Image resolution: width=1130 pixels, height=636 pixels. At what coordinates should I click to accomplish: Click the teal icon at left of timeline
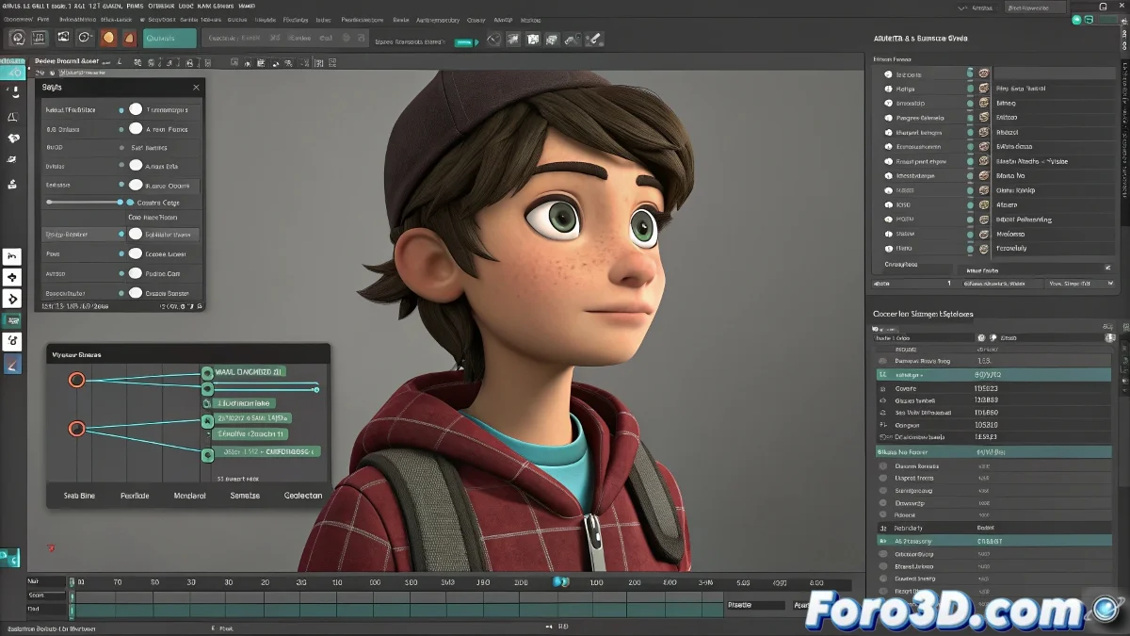pos(9,557)
